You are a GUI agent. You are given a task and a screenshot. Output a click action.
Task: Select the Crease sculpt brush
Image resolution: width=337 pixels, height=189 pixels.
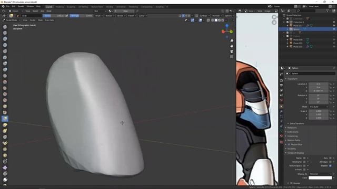5,76
